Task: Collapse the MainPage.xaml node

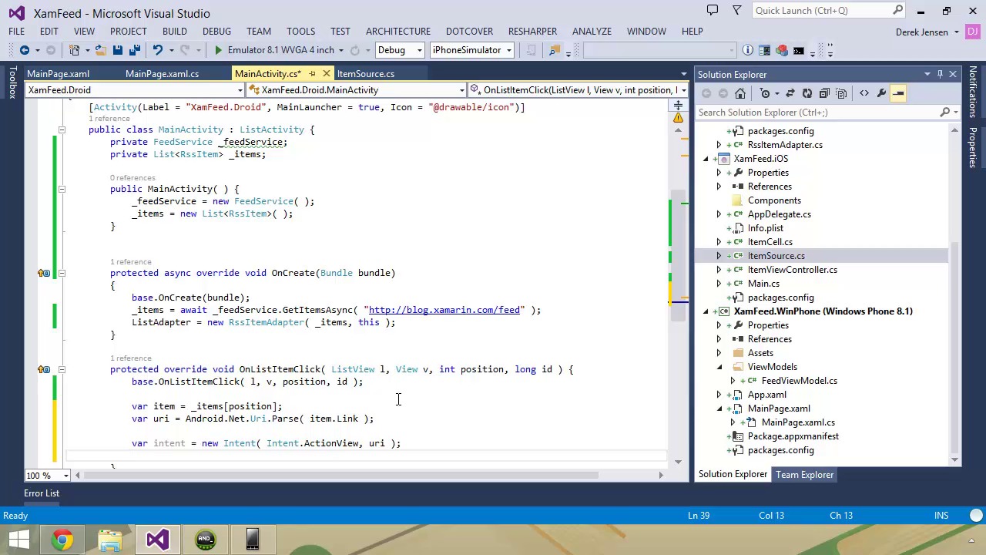Action: pos(719,409)
